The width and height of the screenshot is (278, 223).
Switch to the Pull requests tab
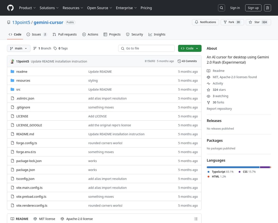pyautogui.click(x=65, y=34)
